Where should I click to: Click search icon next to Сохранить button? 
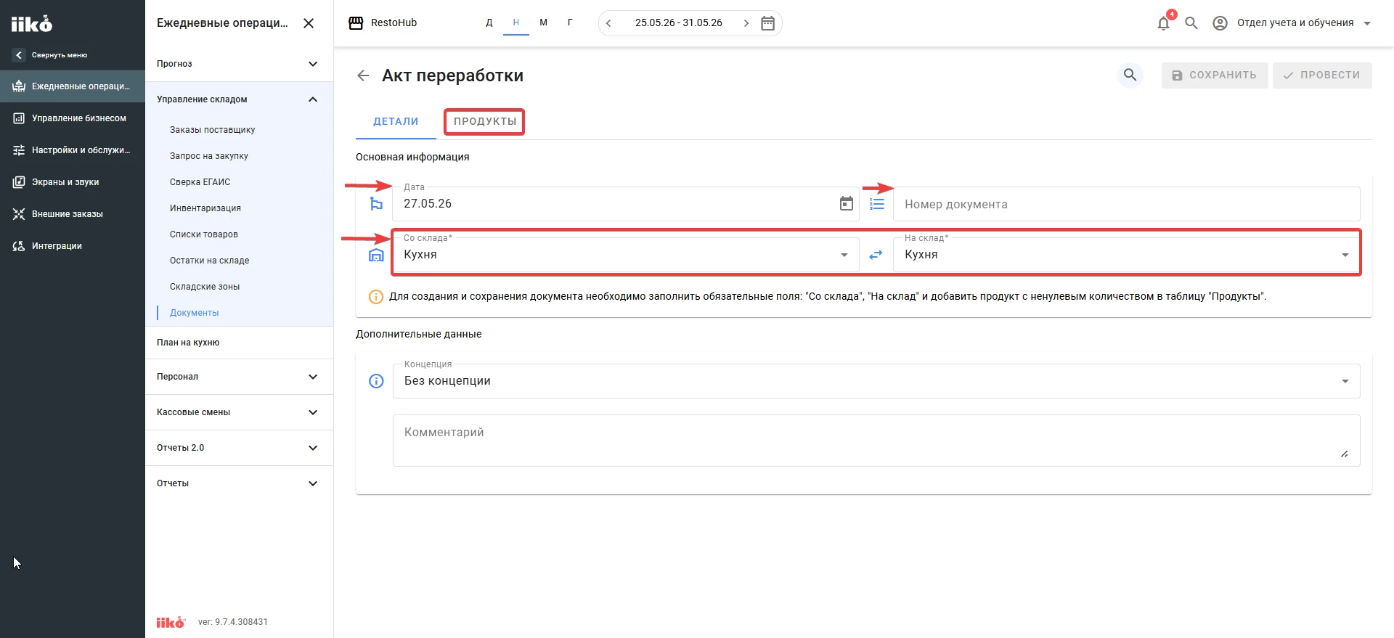[x=1130, y=75]
